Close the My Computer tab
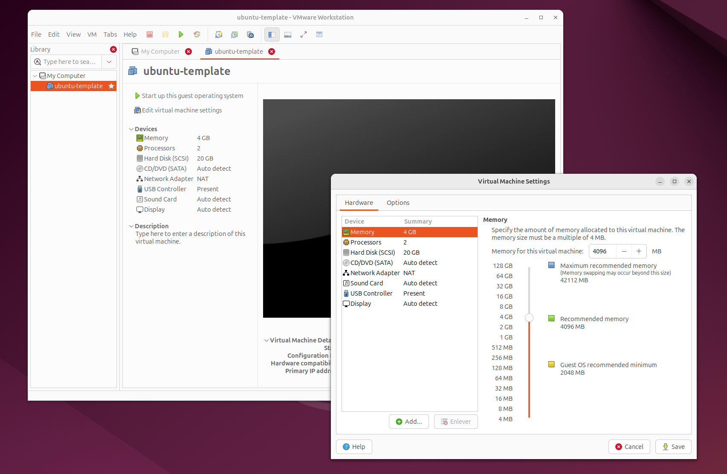Image resolution: width=727 pixels, height=474 pixels. 188,52
